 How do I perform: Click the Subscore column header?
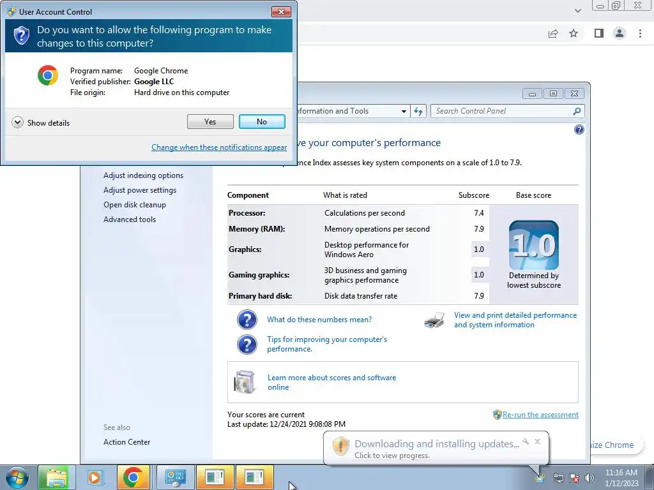point(474,195)
